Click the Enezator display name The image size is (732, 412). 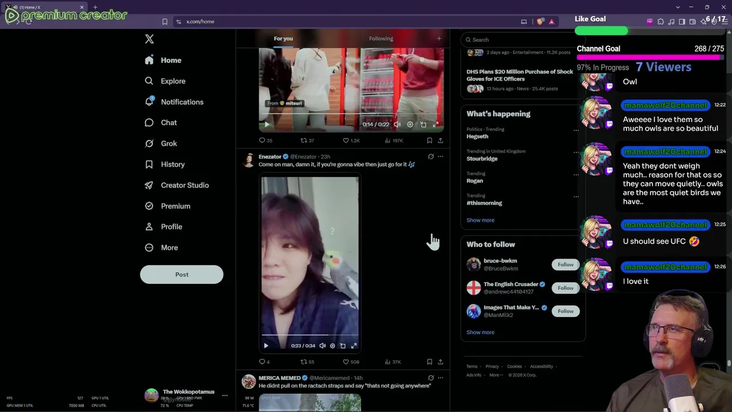point(270,157)
